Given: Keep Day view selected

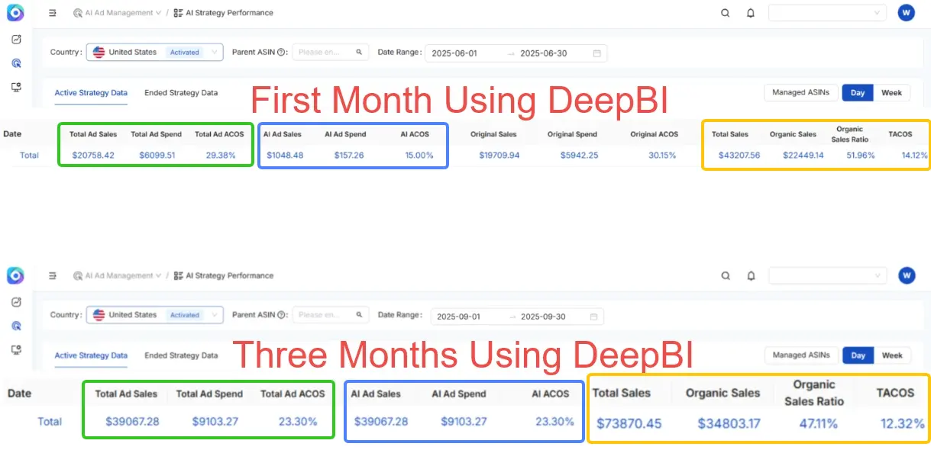Looking at the screenshot, I should point(857,92).
